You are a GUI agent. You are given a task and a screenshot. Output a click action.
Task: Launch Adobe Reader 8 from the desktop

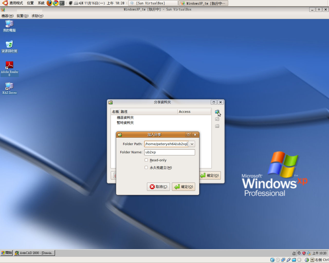tap(10, 69)
